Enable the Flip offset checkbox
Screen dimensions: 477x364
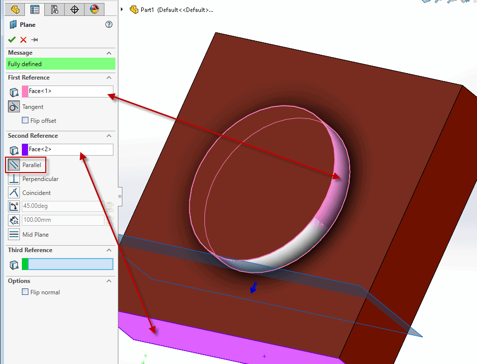pyautogui.click(x=24, y=120)
